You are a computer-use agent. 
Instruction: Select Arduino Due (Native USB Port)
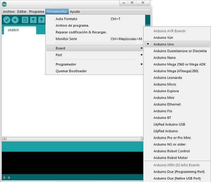pos(177,178)
